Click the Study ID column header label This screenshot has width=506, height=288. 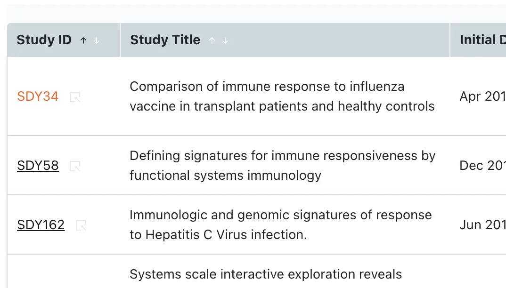44,40
